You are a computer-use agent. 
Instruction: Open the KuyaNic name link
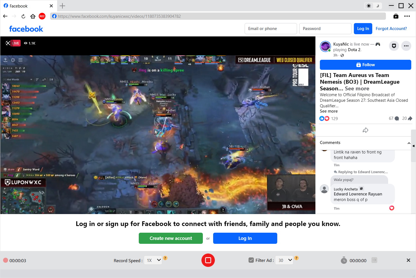[x=341, y=44]
